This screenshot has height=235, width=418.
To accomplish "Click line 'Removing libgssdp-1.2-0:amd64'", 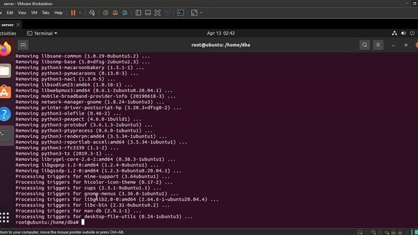I will pyautogui.click(x=99, y=171).
